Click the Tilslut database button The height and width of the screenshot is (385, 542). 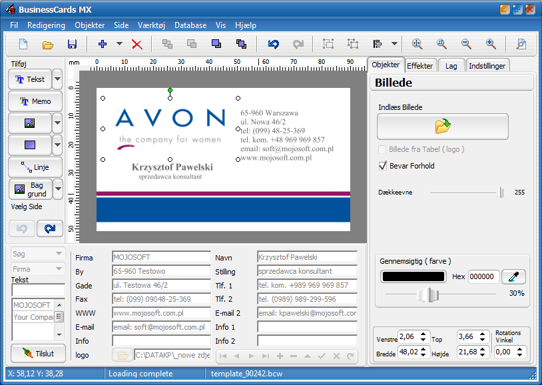click(x=38, y=353)
